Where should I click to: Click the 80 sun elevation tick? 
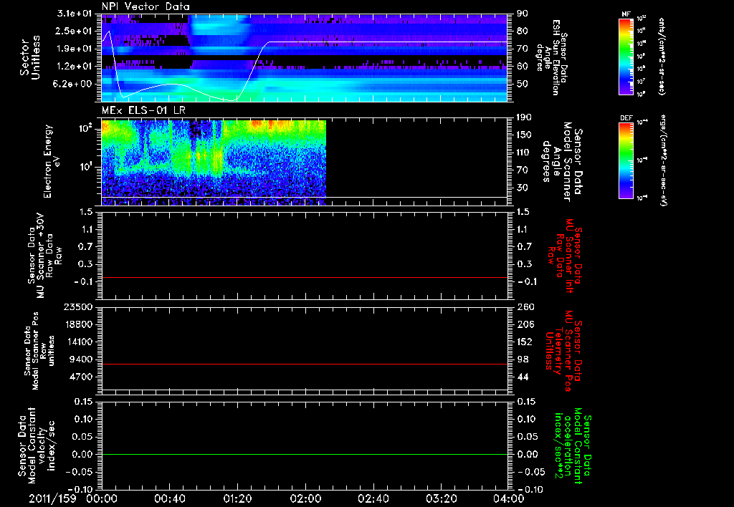pyautogui.click(x=523, y=31)
